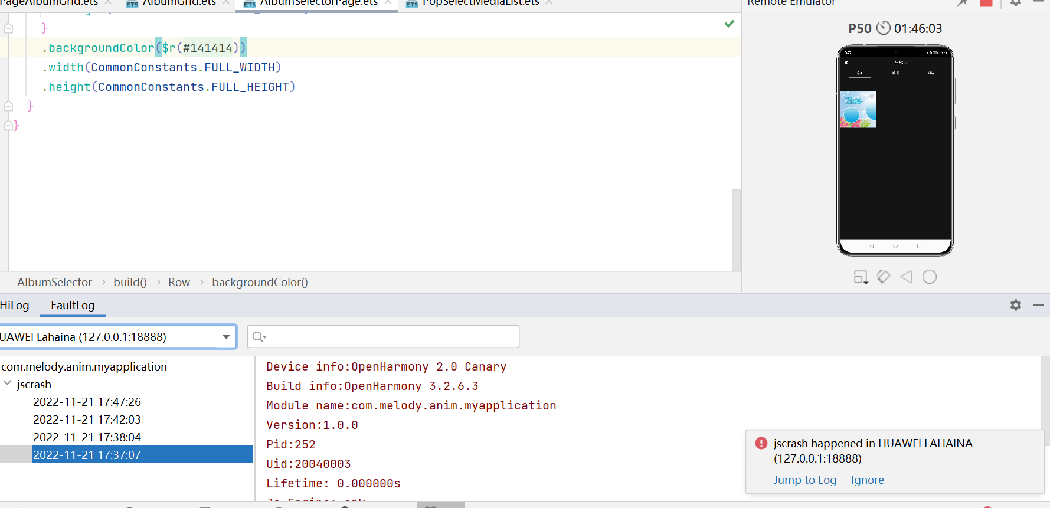This screenshot has height=508, width=1050.
Task: Switch to the PageAlbumGrid.ets tab
Action: click(x=49, y=3)
